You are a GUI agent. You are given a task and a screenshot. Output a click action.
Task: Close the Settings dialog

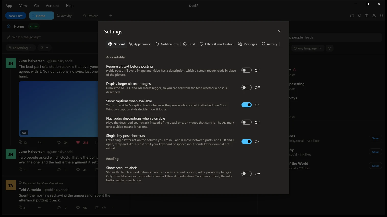coord(279,31)
